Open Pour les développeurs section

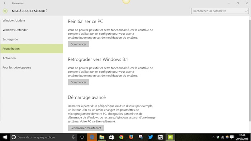coord(17,68)
